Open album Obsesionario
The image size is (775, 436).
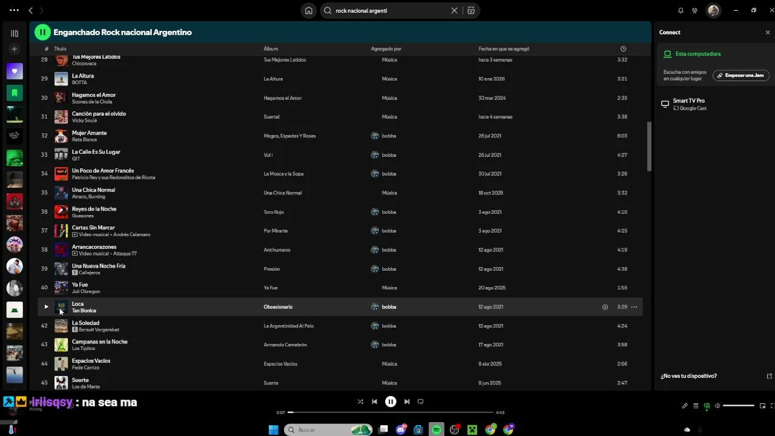point(278,307)
